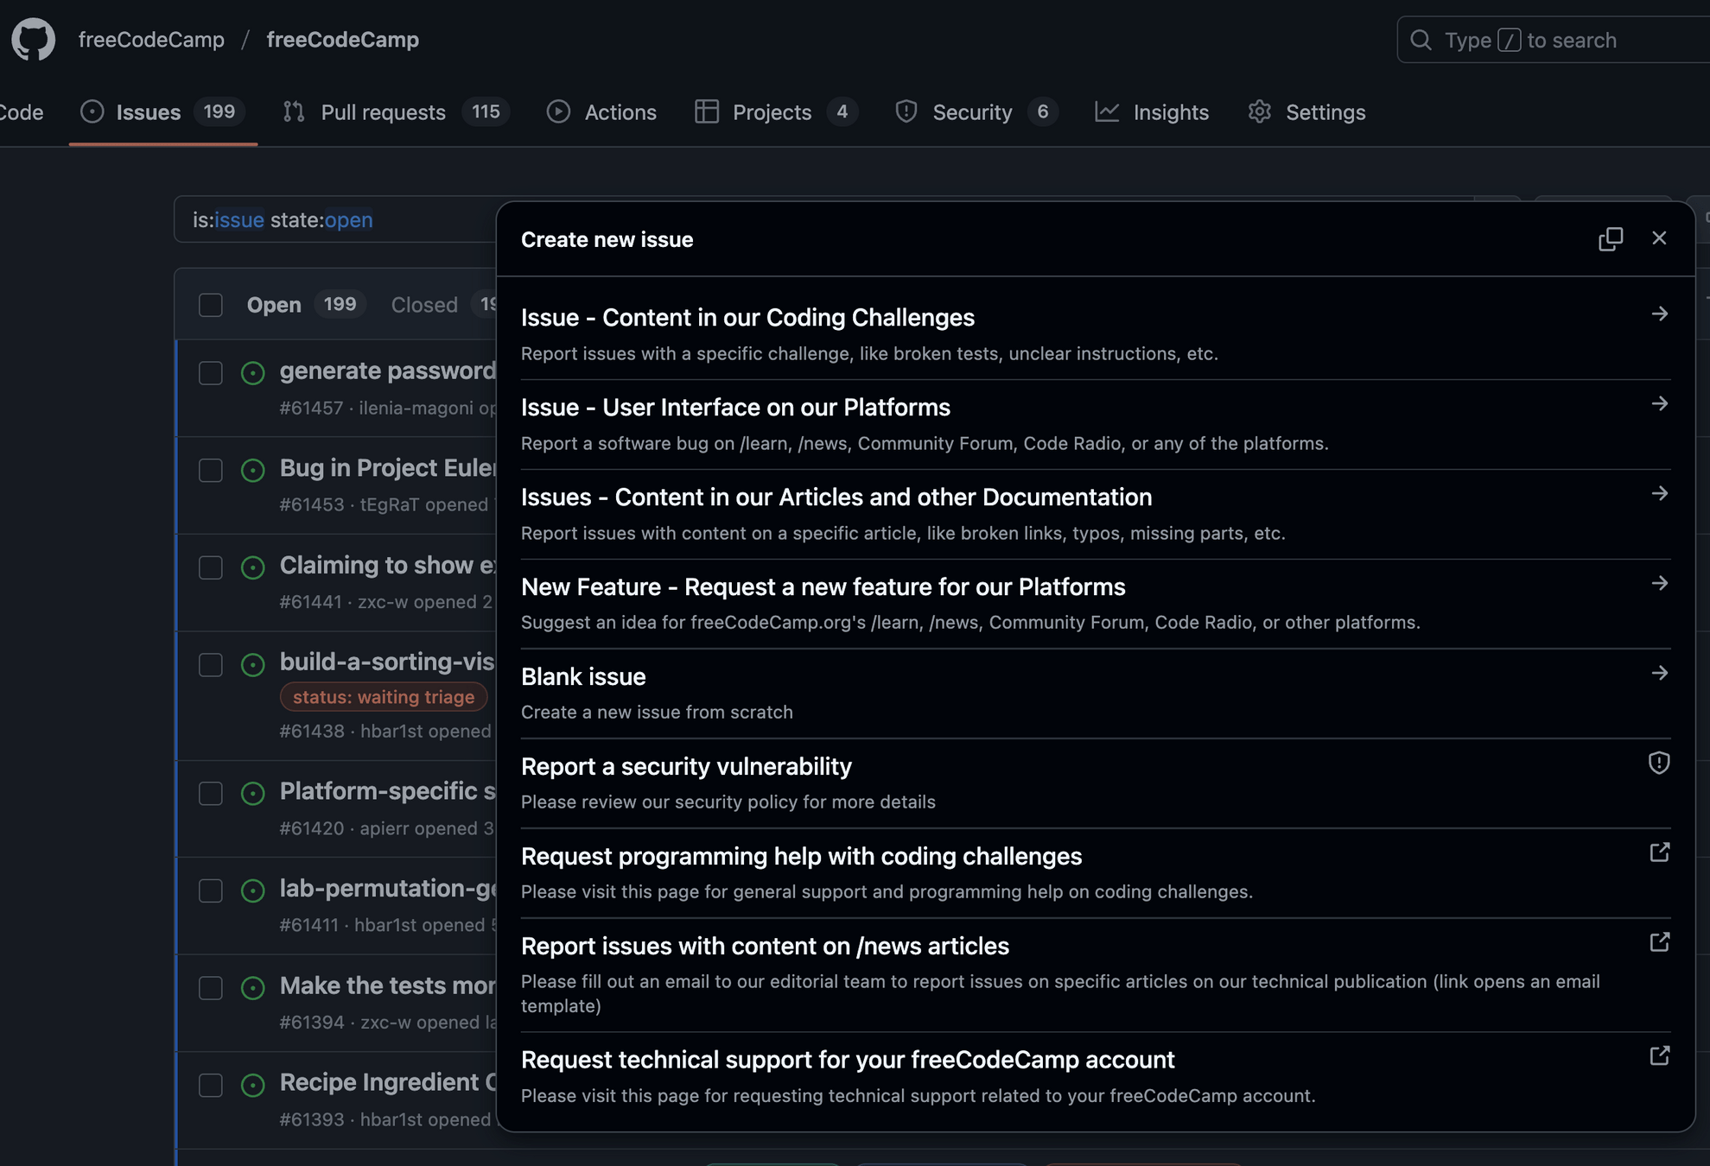The image size is (1710, 1166).
Task: Click the copy icon in Create new issue dialog
Action: (x=1610, y=238)
